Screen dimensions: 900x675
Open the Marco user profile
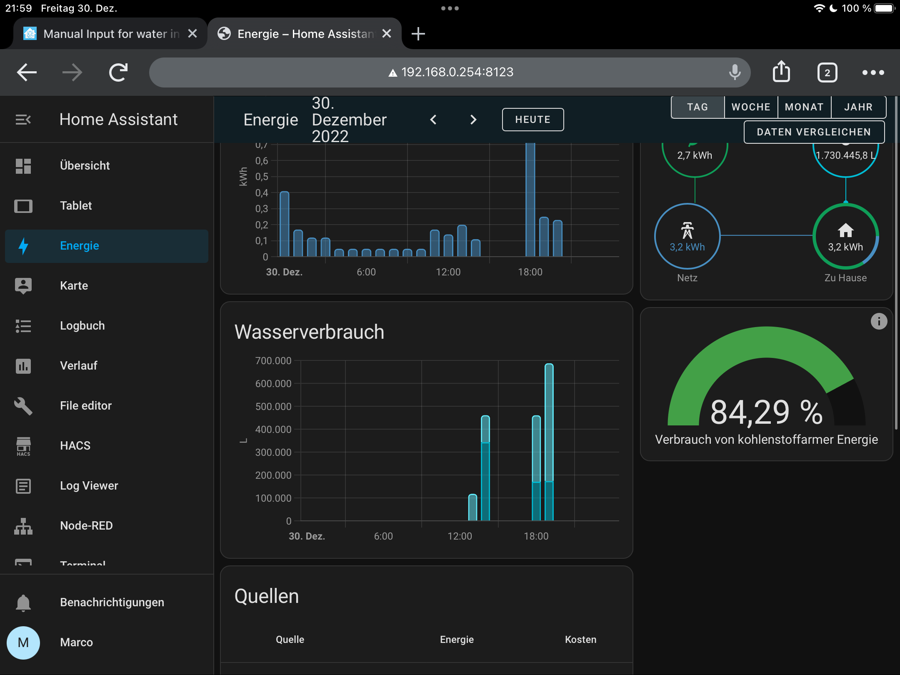pos(24,642)
